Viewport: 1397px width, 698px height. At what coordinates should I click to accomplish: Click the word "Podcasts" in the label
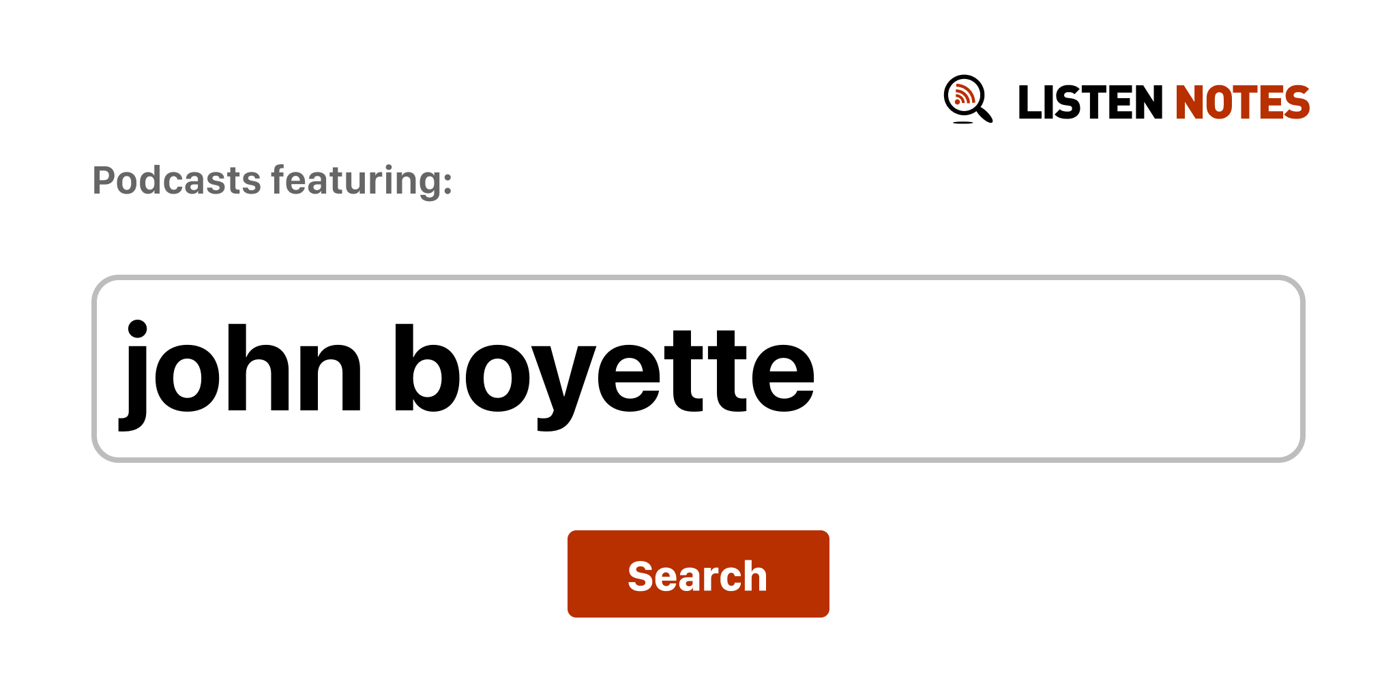(x=177, y=181)
